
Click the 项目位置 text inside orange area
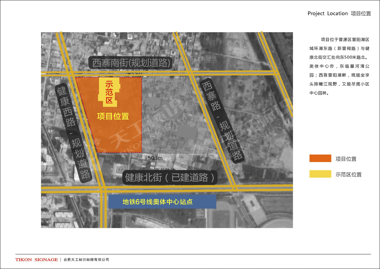[x=113, y=117]
